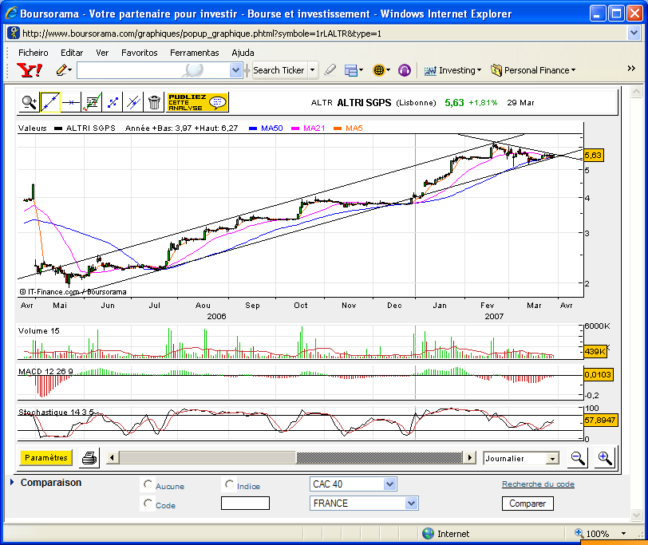Click the Publiez cette analyse button
Image resolution: width=648 pixels, height=545 pixels.
197,102
